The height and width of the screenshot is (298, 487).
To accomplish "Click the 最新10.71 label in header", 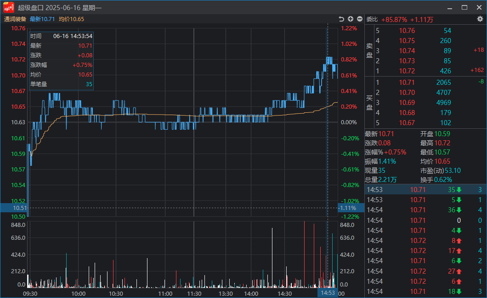I will tap(42, 19).
